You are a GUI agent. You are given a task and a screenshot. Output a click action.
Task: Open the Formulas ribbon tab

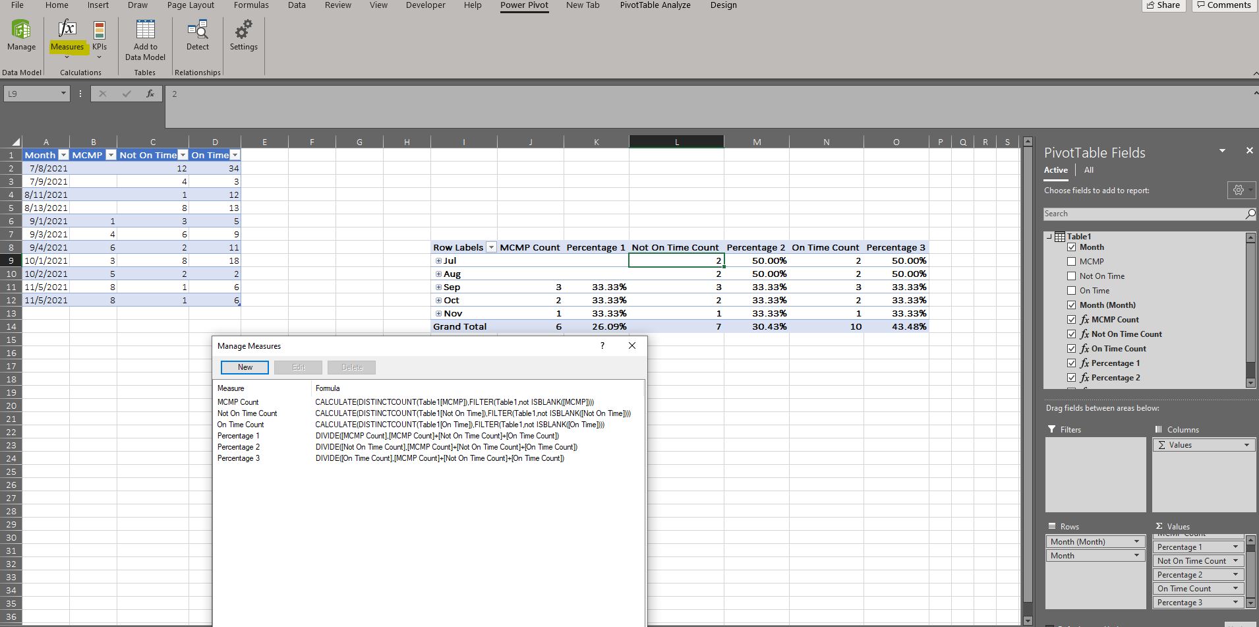click(x=251, y=5)
